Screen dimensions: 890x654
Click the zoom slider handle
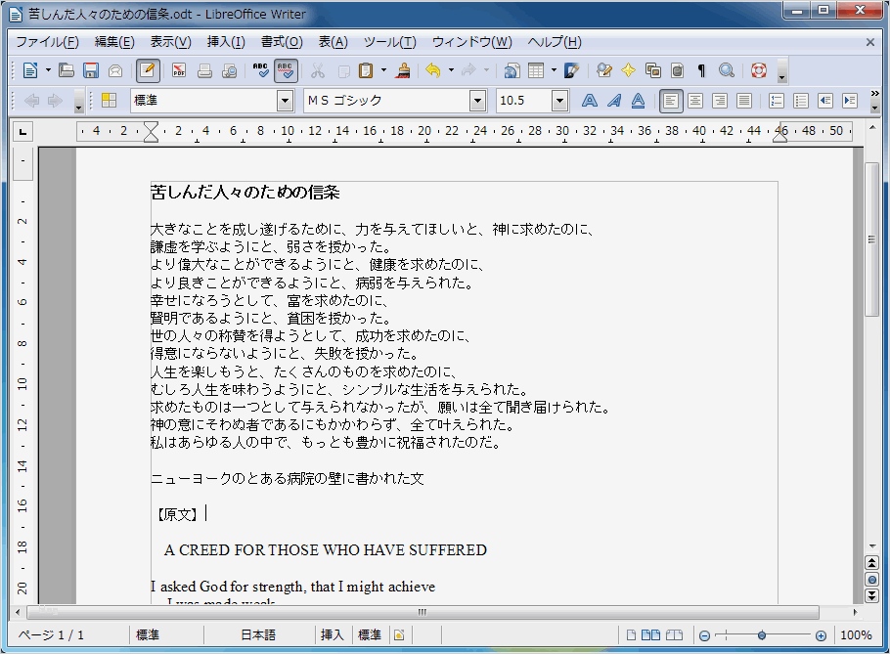762,635
